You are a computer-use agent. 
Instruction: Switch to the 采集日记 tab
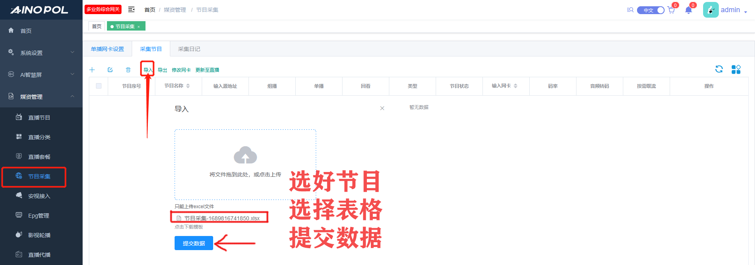point(189,49)
